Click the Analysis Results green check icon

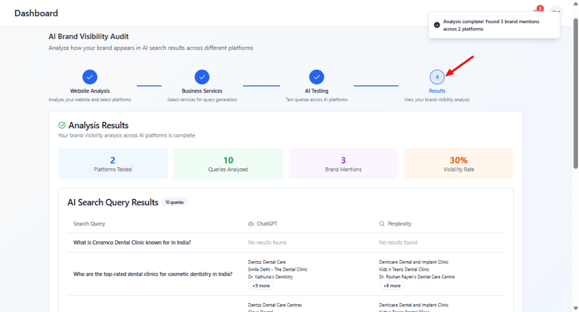62,125
